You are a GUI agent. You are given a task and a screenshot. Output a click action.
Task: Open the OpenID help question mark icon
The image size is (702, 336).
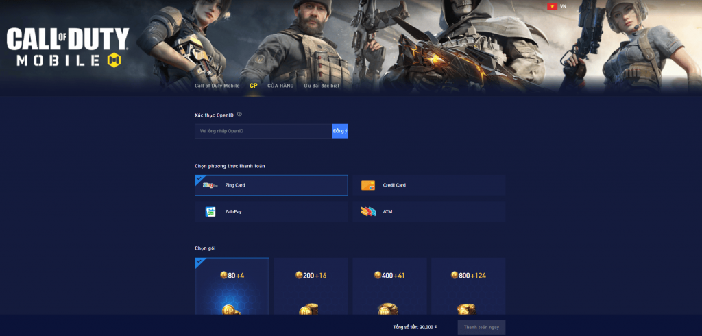(239, 115)
